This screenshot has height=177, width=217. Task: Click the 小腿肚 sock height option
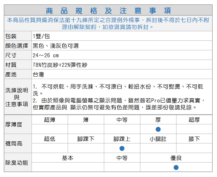coord(158,139)
